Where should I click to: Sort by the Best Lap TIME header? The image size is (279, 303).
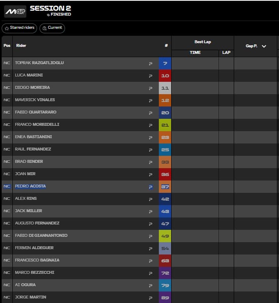click(x=195, y=53)
